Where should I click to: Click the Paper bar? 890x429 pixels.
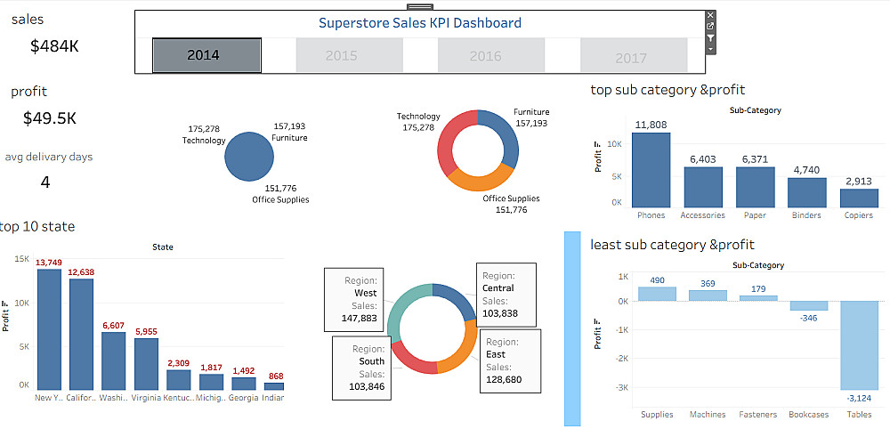[755, 187]
